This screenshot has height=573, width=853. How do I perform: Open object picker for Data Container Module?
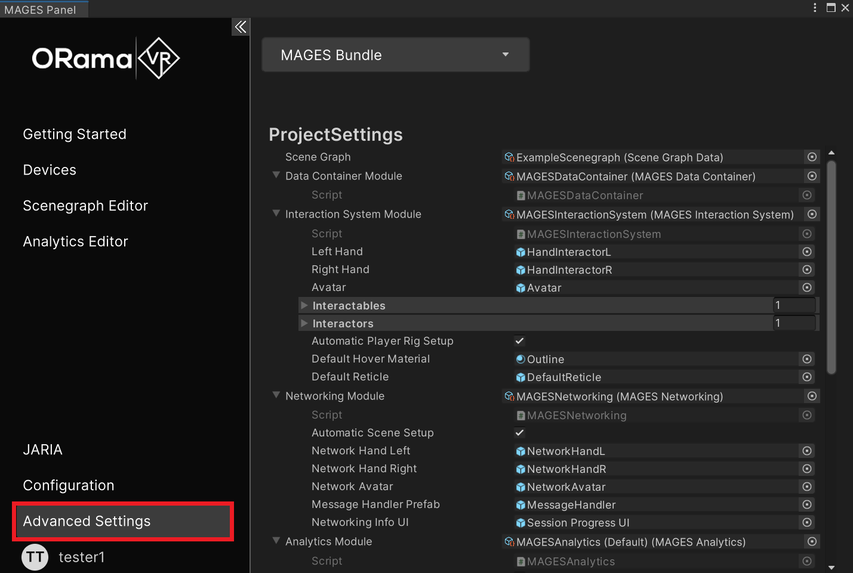812,176
